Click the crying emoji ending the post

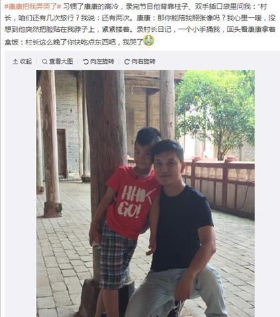point(149,41)
